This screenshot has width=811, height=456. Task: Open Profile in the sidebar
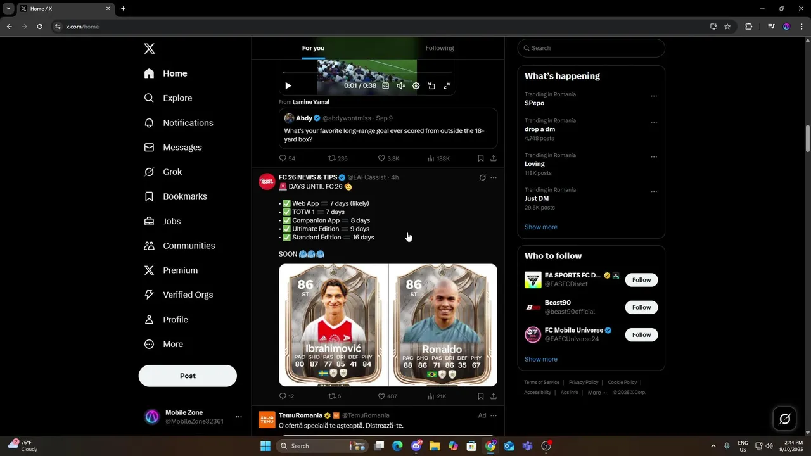pos(167,320)
